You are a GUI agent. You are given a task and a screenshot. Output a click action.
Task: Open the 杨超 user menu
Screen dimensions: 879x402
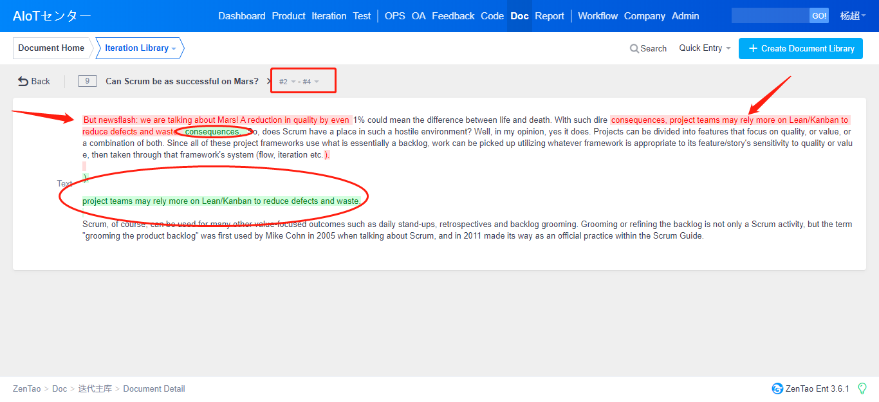[x=853, y=16]
